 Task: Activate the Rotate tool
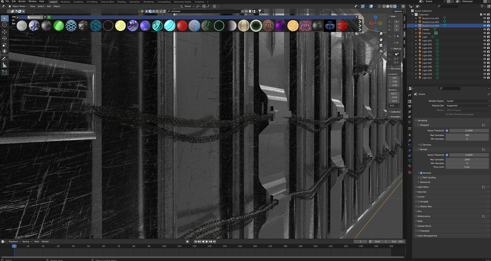(4, 38)
